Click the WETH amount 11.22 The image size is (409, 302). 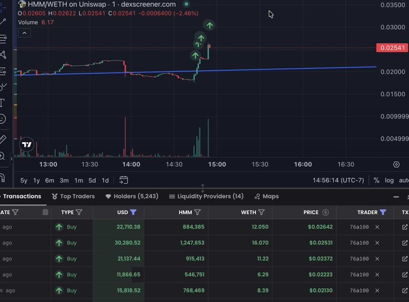pyautogui.click(x=263, y=259)
